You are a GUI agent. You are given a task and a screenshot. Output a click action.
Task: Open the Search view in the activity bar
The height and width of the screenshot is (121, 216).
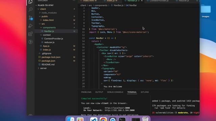[30, 9]
